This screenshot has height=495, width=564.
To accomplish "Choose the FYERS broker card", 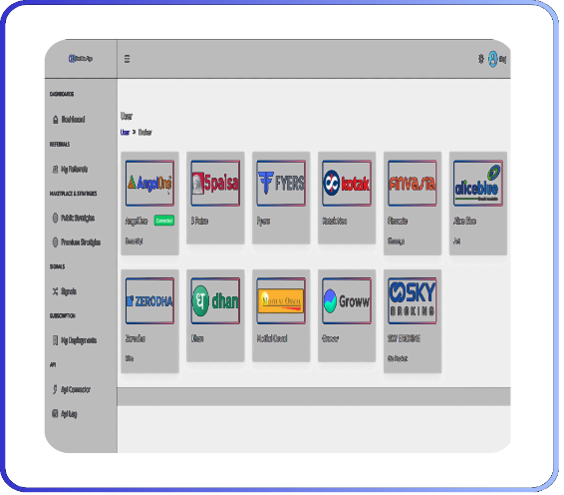I will point(281,198).
